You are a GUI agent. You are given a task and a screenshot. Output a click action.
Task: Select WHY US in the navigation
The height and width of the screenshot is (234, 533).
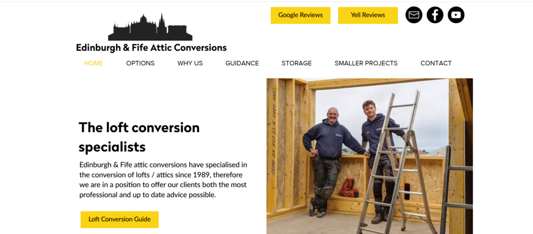tap(190, 63)
